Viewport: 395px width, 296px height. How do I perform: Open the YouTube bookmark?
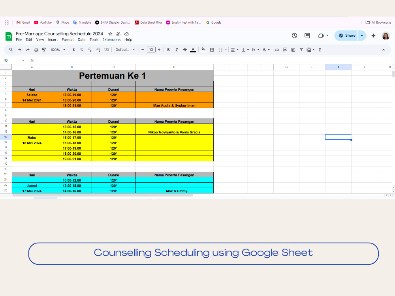43,22
